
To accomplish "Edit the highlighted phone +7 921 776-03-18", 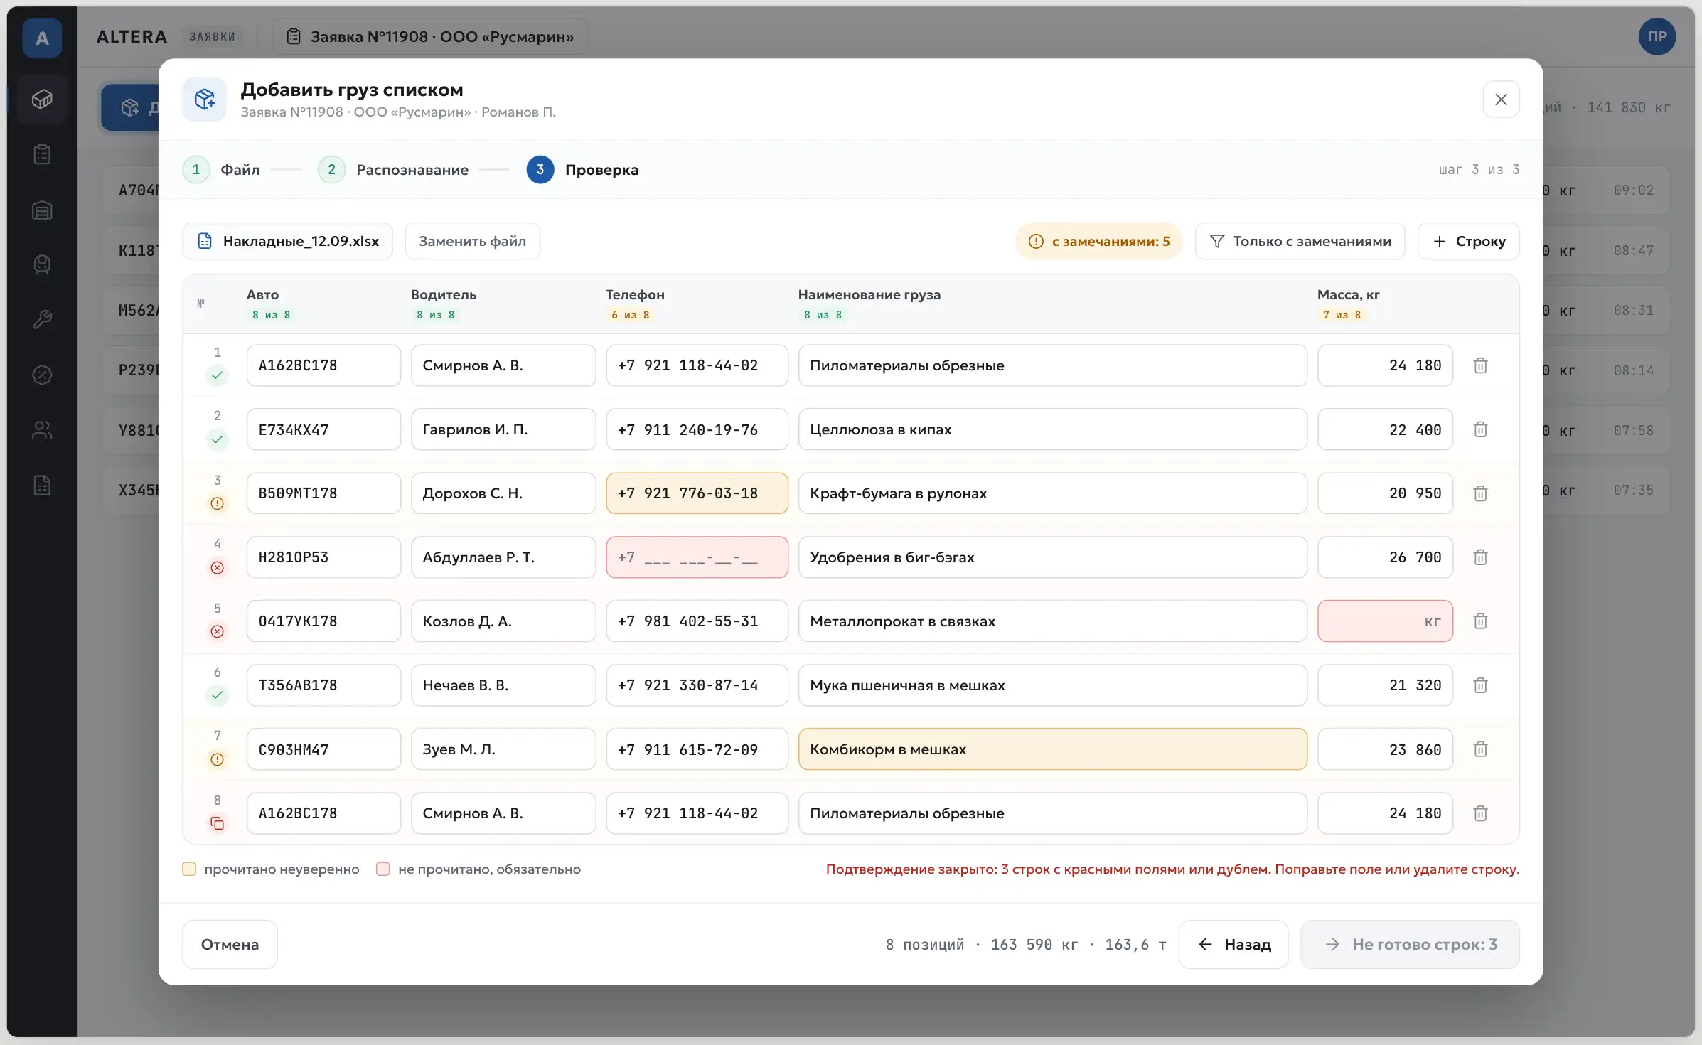I will [x=697, y=493].
